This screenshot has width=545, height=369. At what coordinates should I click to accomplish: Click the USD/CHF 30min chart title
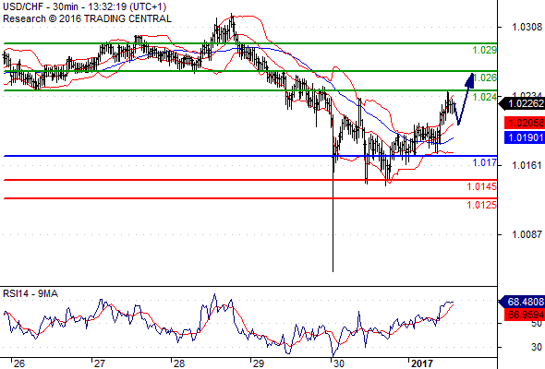[x=84, y=6]
